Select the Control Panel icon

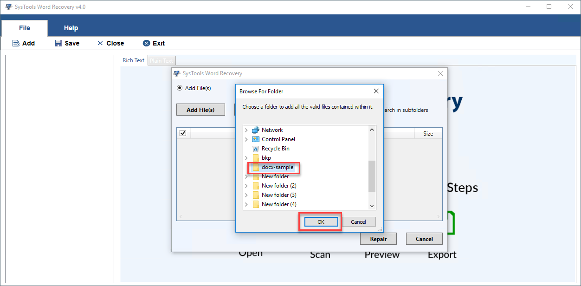coord(256,139)
